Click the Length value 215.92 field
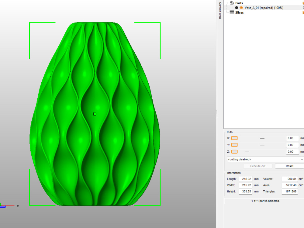304x228 pixels. tap(245, 179)
